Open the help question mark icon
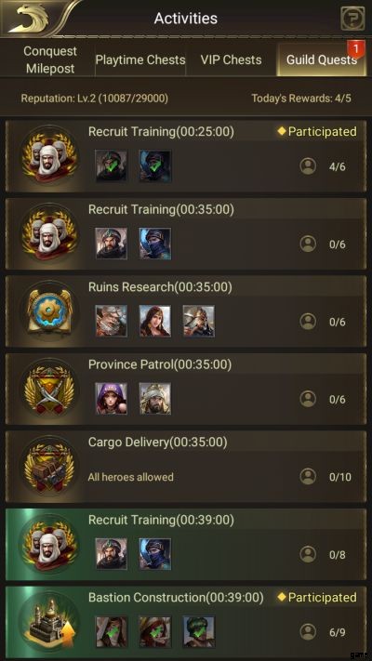This screenshot has width=372, height=661. click(x=352, y=18)
